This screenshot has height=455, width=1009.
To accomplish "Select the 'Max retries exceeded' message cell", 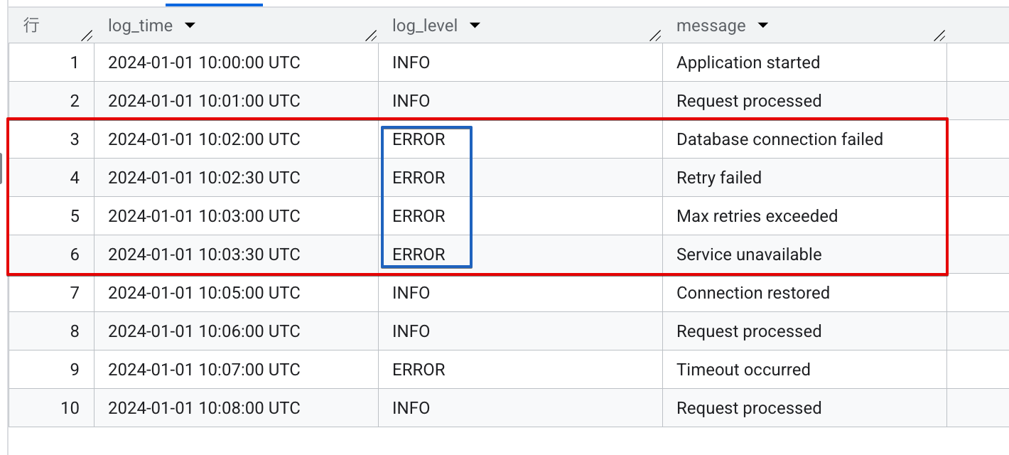I will [x=756, y=216].
